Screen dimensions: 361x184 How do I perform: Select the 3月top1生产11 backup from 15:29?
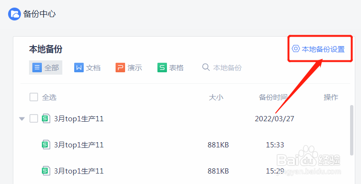(79, 171)
